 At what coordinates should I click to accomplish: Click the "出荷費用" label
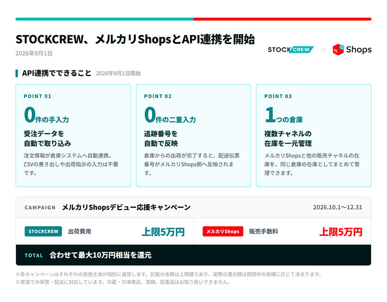point(79,231)
